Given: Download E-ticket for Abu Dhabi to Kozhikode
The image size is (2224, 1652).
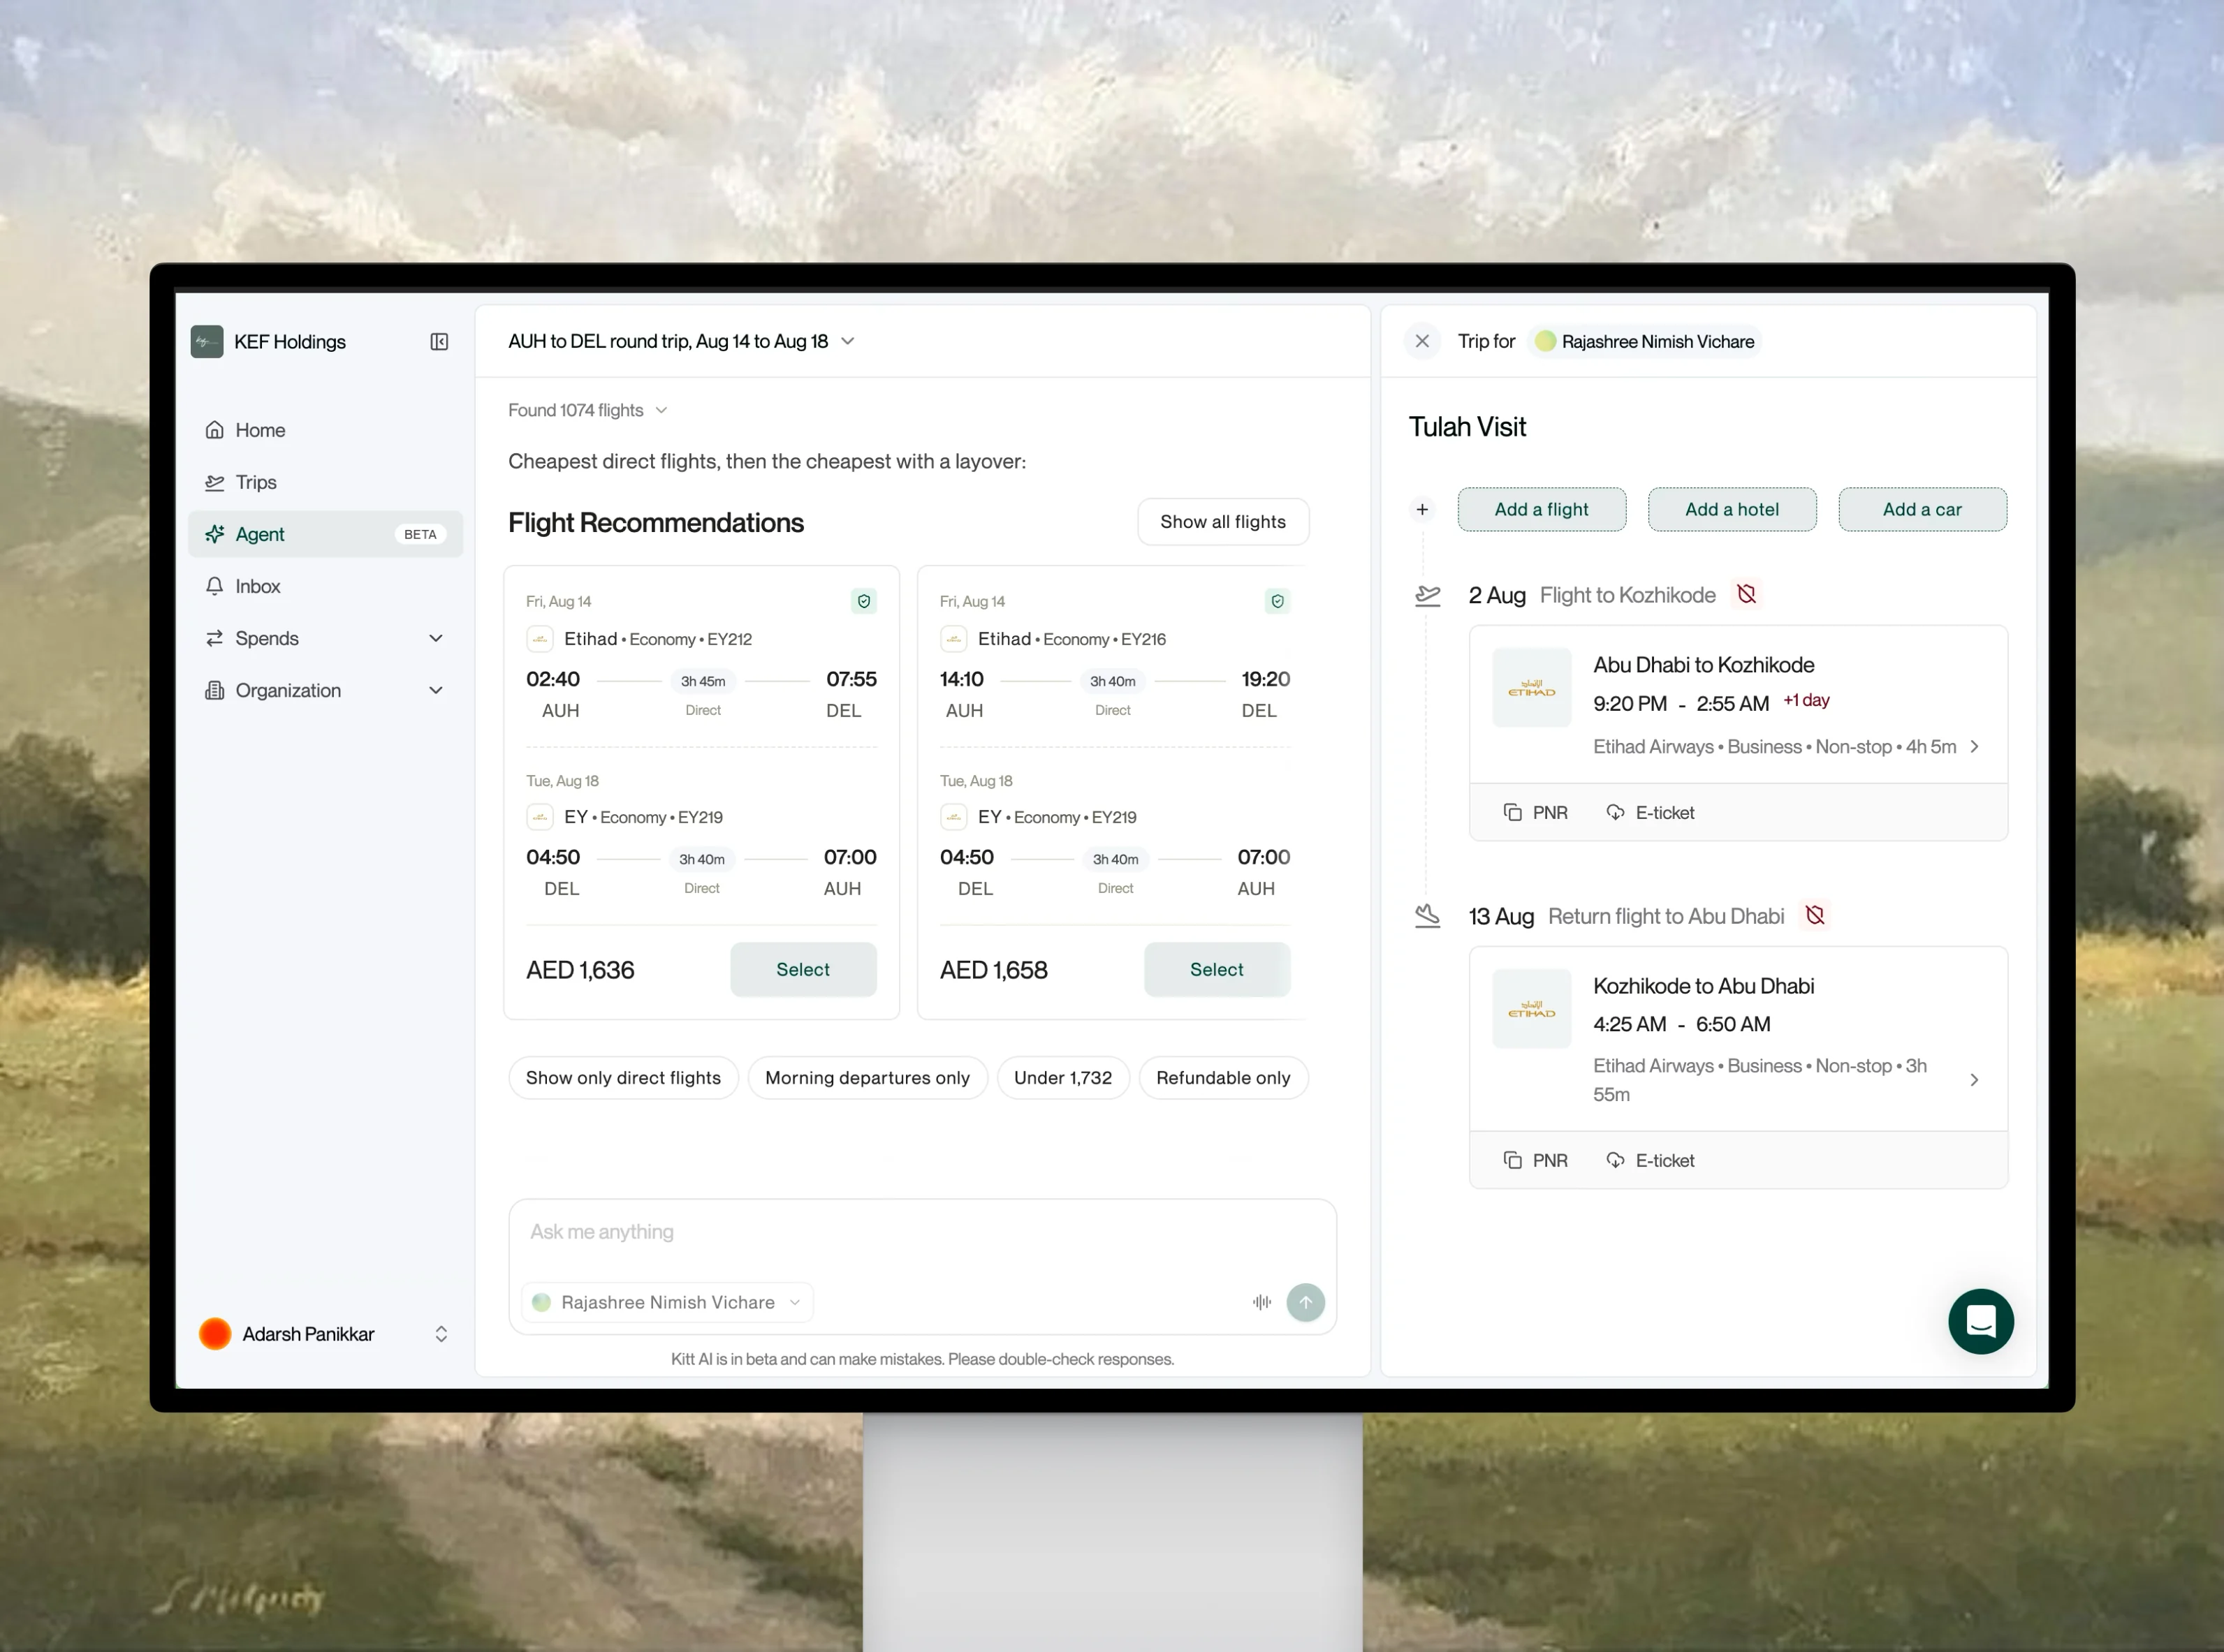Looking at the screenshot, I should point(1650,813).
